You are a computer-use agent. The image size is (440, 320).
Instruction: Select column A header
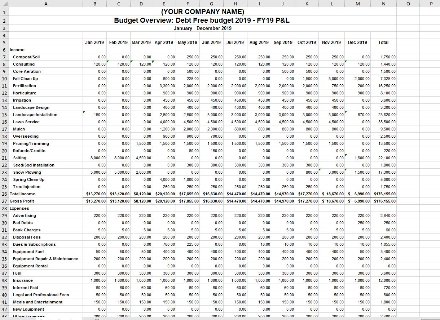(45, 4)
